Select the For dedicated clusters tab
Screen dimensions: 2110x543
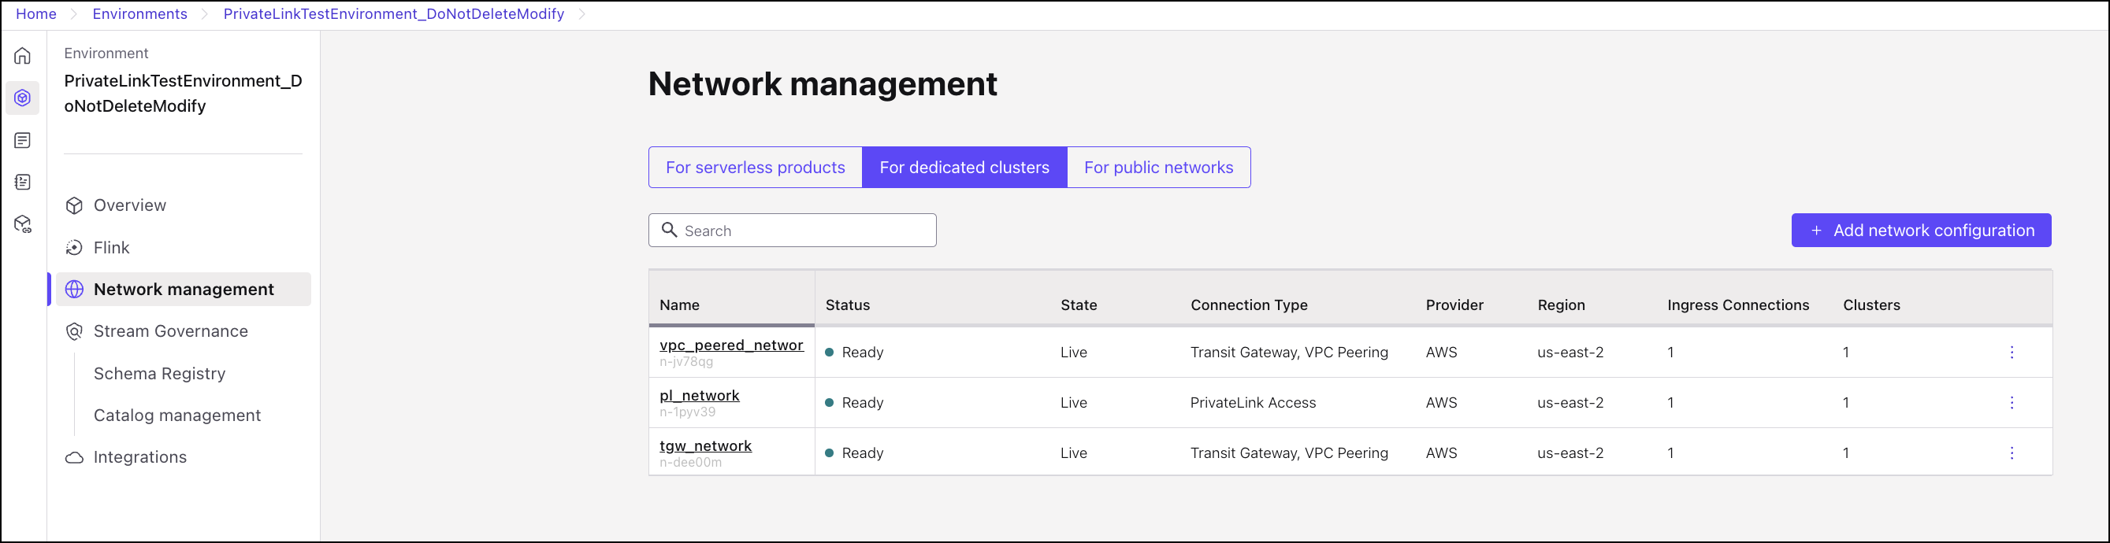964,168
